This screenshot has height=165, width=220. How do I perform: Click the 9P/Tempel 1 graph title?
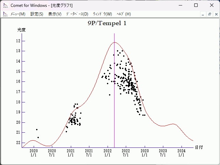click(107, 23)
